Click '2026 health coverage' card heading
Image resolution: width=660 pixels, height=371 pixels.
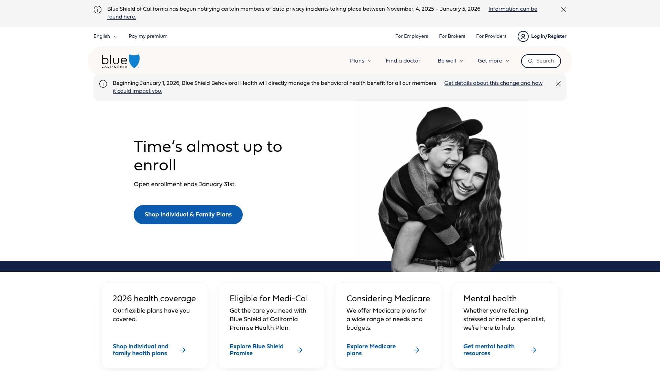[x=154, y=299]
